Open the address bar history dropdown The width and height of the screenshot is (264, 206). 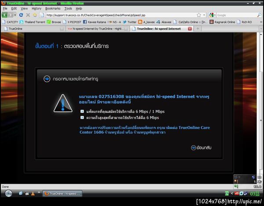[x=204, y=15]
